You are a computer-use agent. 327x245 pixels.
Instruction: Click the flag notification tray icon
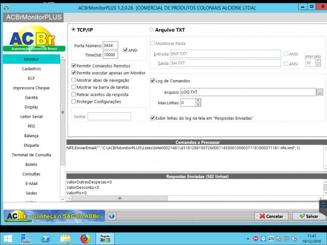[x=279, y=239]
